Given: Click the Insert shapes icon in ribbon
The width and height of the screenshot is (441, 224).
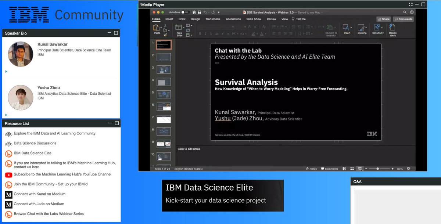Looking at the screenshot, I should (346, 28).
